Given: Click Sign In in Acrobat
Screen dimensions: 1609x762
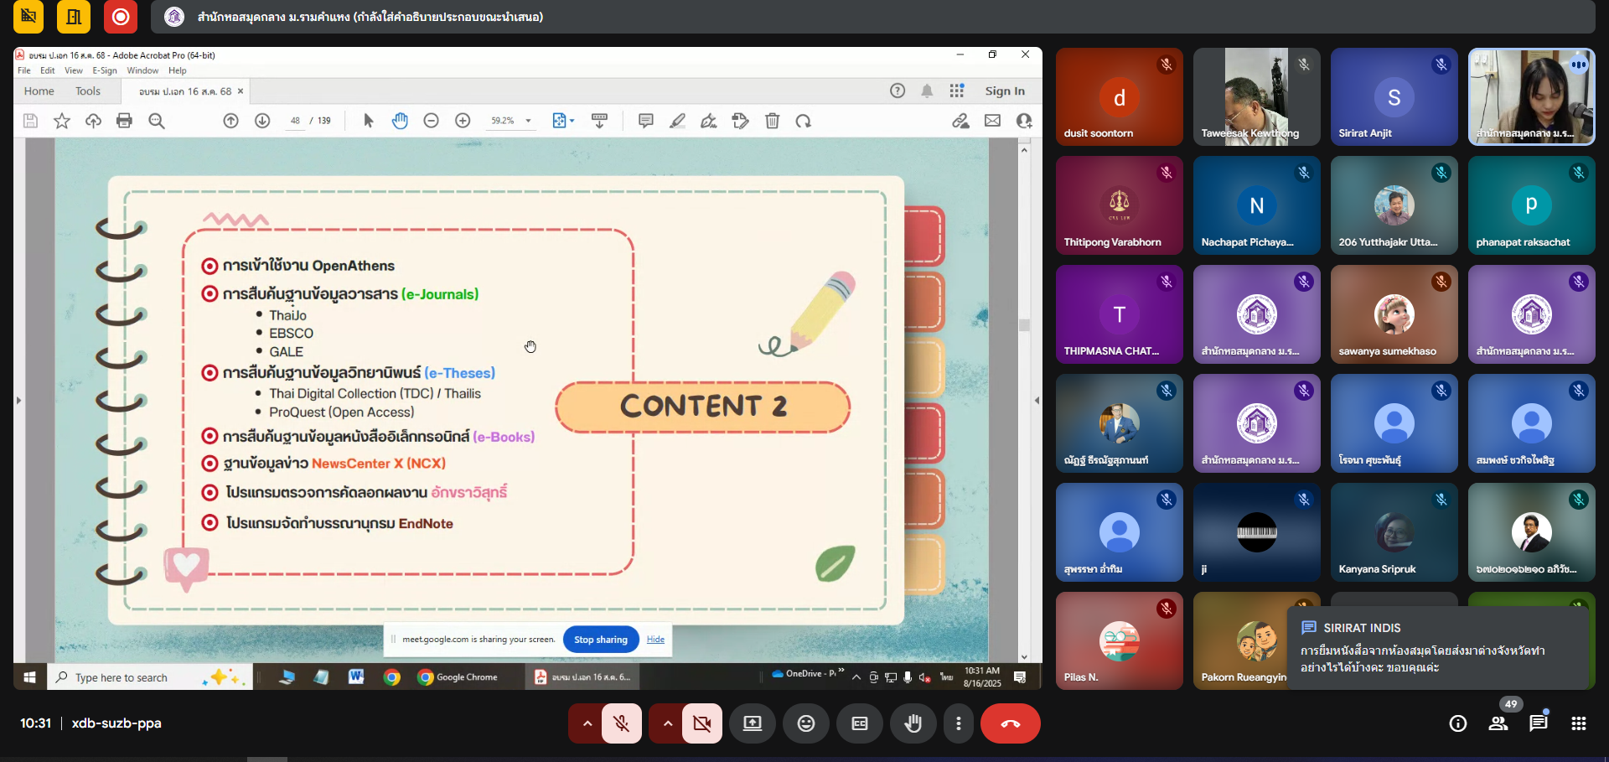Looking at the screenshot, I should point(1005,91).
